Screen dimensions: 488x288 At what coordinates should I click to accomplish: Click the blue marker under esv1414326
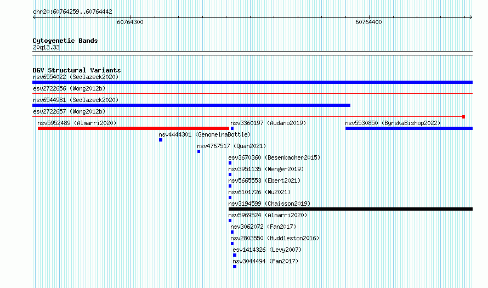[235, 255]
